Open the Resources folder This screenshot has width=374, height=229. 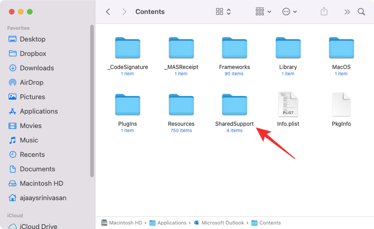[181, 105]
